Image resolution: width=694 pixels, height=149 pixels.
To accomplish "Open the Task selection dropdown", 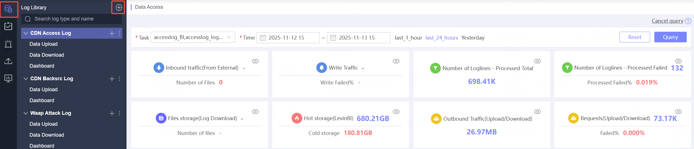I will point(193,37).
